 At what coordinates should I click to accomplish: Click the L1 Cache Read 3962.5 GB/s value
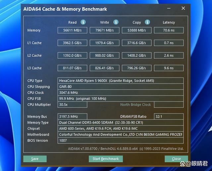(x=72, y=43)
